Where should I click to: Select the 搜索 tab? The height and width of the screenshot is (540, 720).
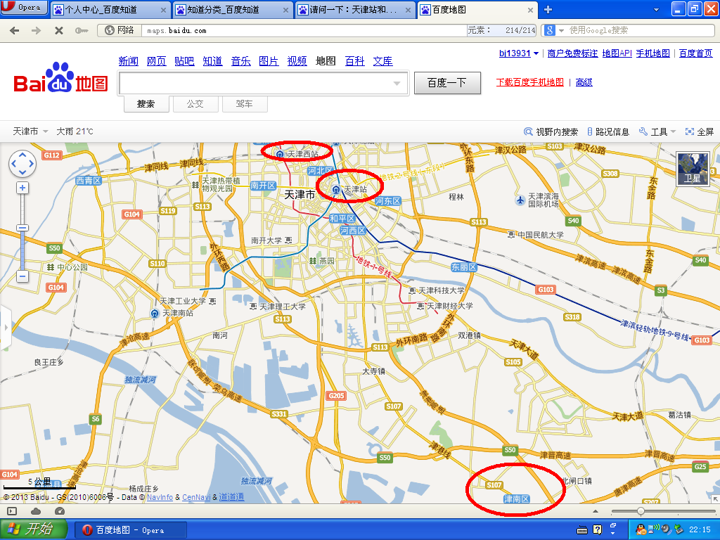click(146, 104)
